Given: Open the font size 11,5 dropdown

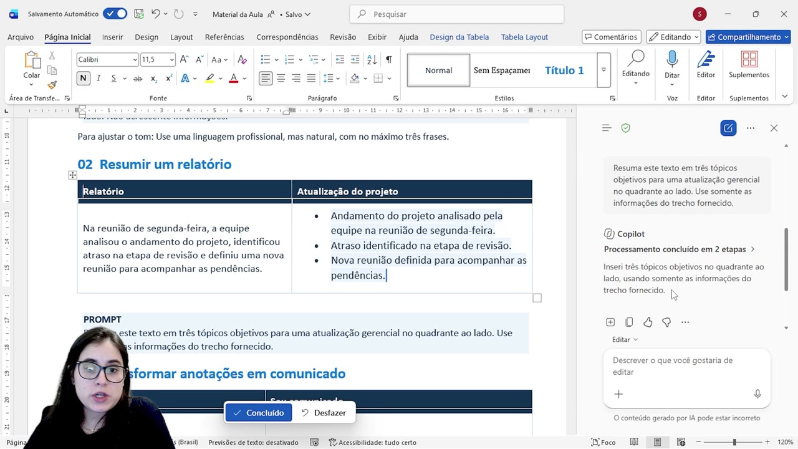Looking at the screenshot, I should click(171, 60).
